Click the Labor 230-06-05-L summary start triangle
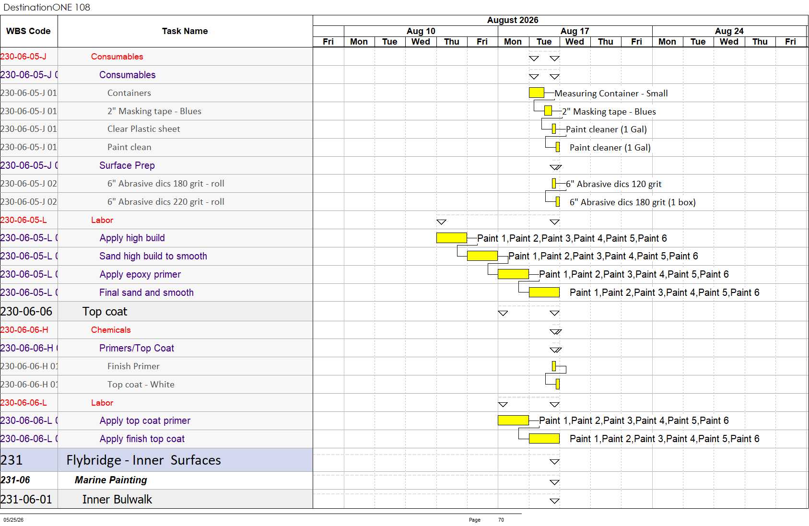The height and width of the screenshot is (526, 809). coord(441,222)
